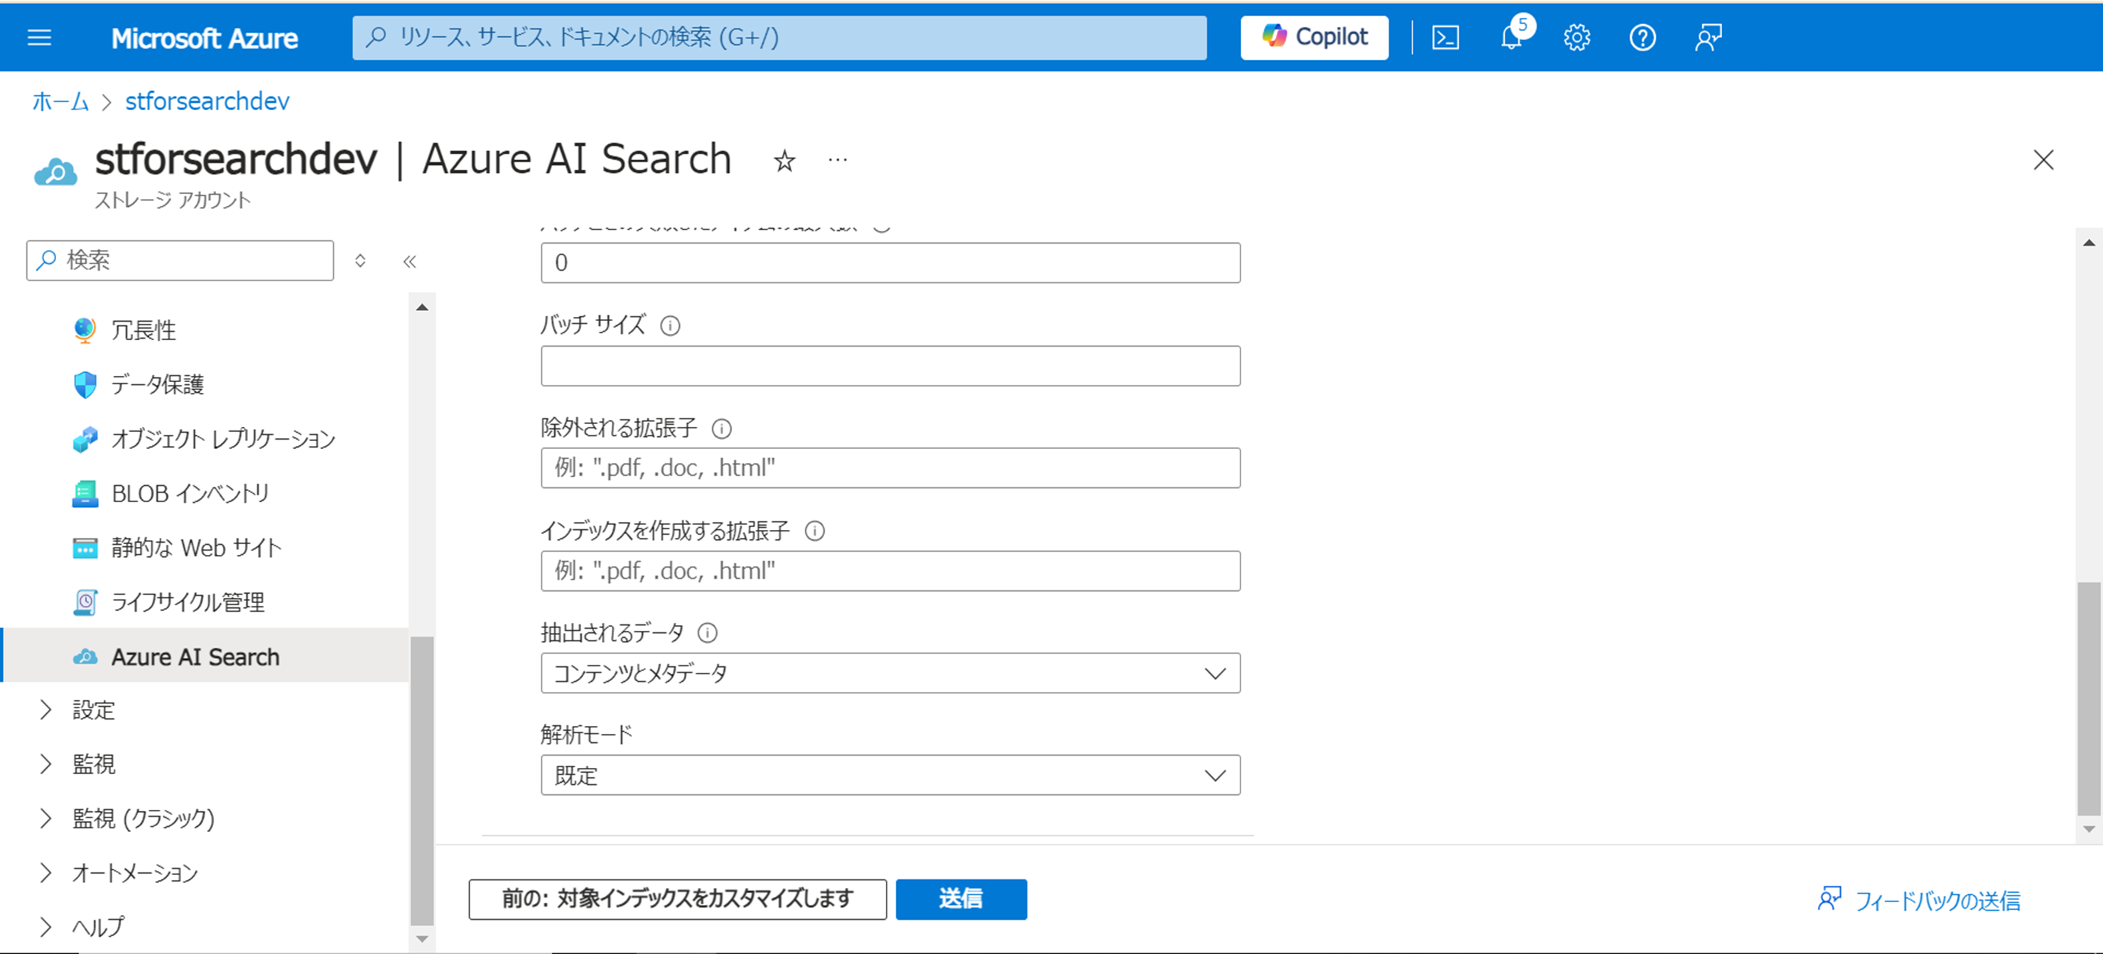Viewport: 2103px width, 954px height.
Task: Click the sidebar scrollbar thumb
Action: 421,780
